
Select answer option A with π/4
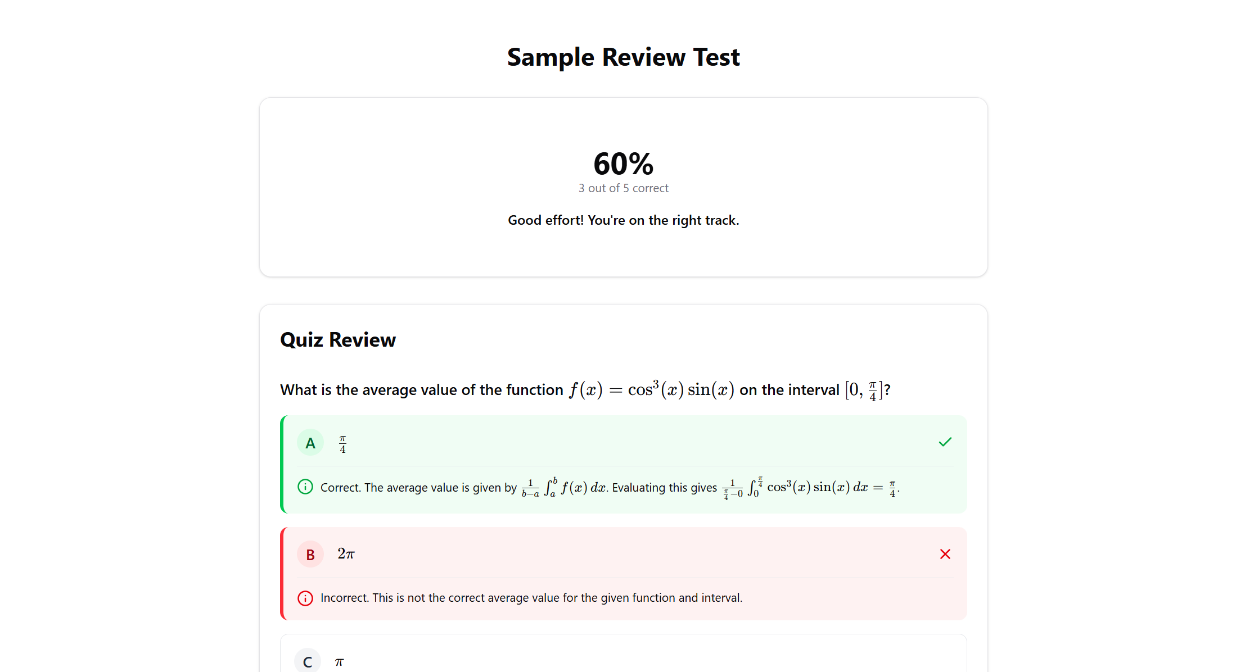(x=619, y=443)
